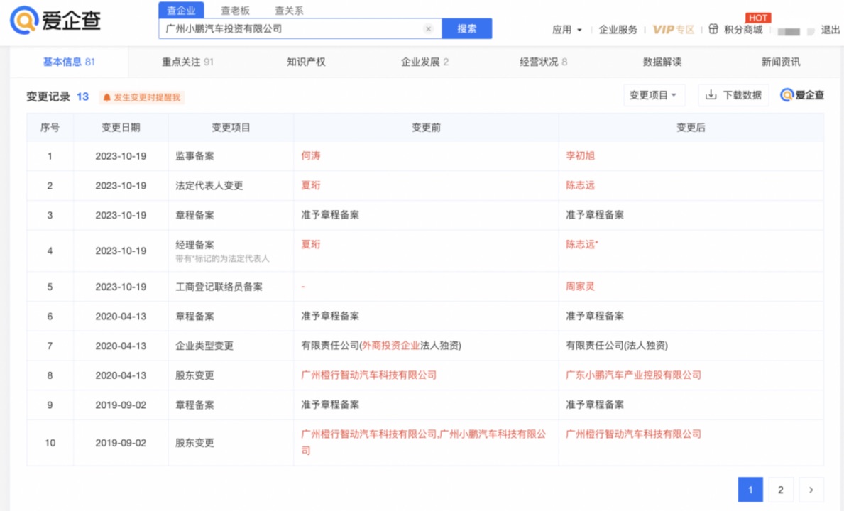Click the 变更记录 section title
The height and width of the screenshot is (511, 844).
click(x=48, y=97)
